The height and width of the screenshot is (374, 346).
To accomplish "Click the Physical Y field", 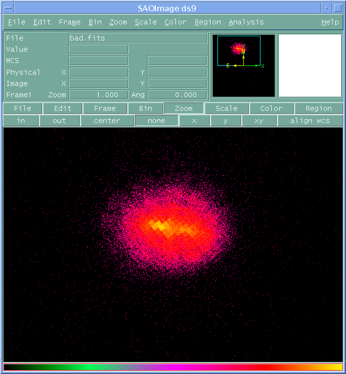I will tap(177, 72).
